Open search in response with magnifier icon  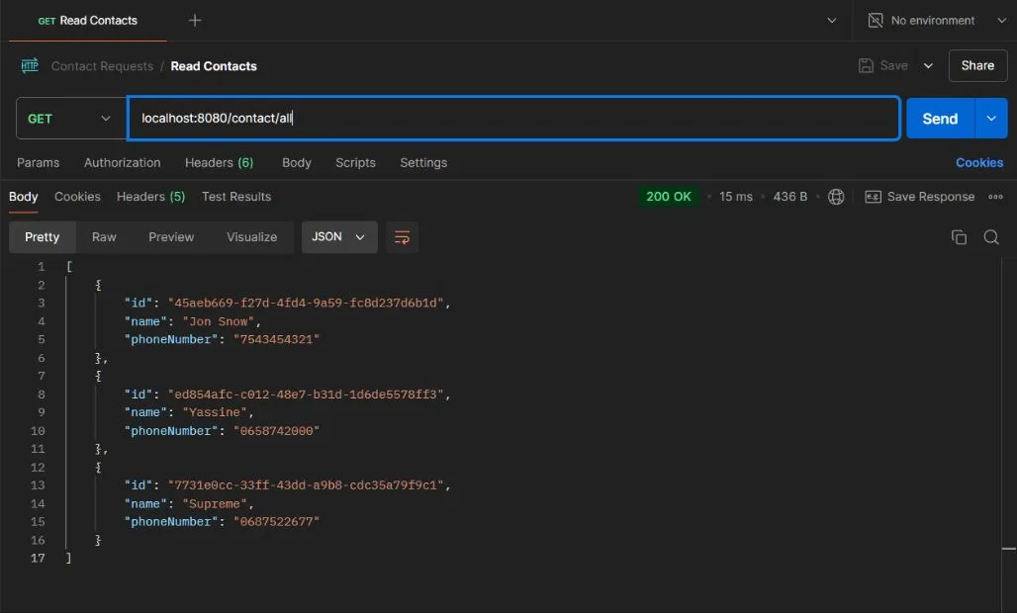[990, 237]
